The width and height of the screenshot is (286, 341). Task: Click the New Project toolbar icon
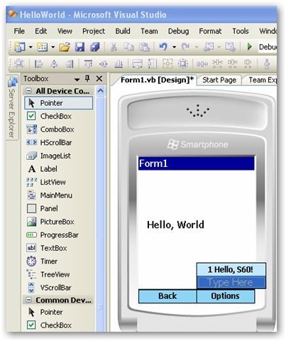click(x=20, y=47)
